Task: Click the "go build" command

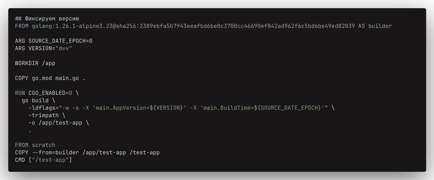Action: [35, 100]
